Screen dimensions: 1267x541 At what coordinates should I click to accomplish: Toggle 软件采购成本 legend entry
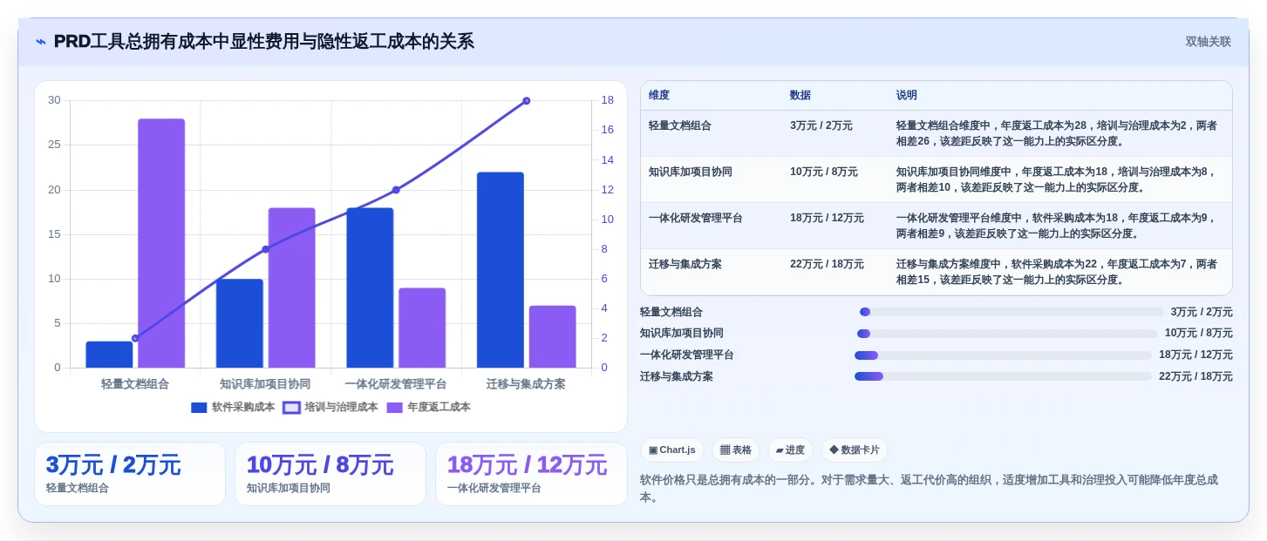click(233, 407)
